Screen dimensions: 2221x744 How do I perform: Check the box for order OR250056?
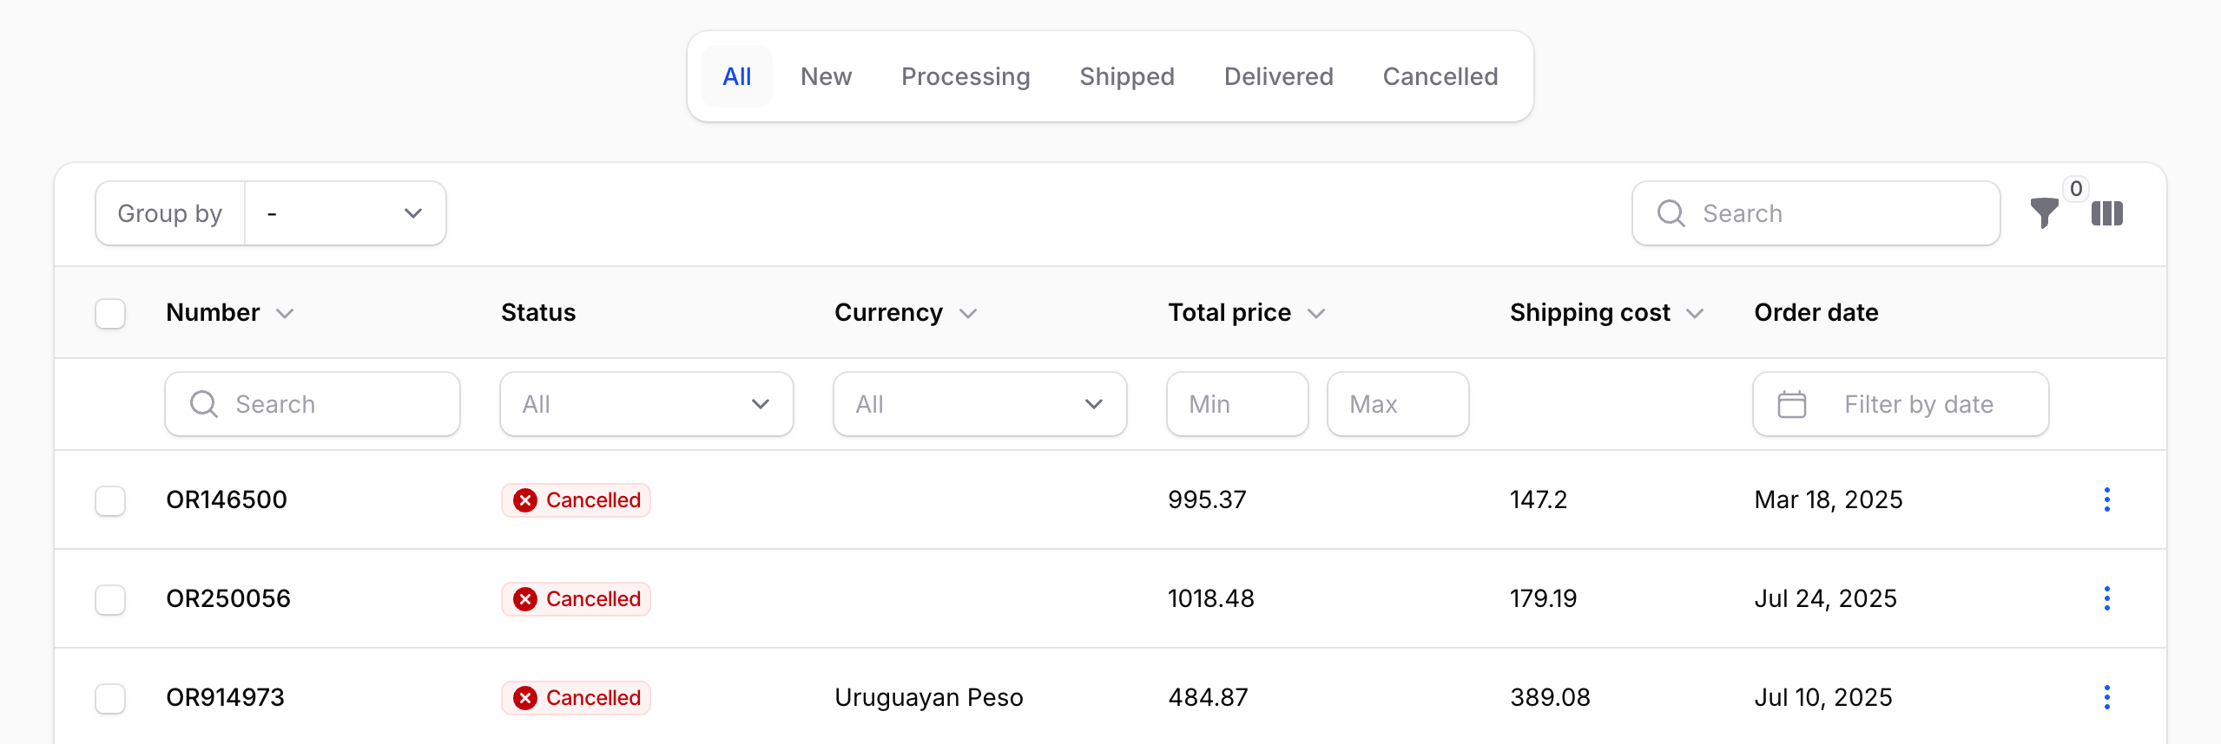pos(110,599)
